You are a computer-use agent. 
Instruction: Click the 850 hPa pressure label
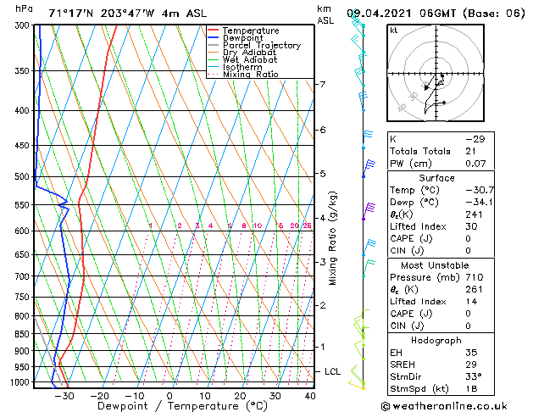tap(24, 334)
